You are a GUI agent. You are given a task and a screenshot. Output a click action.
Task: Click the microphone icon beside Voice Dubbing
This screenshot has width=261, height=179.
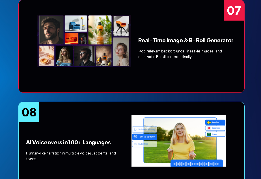pos(135,129)
